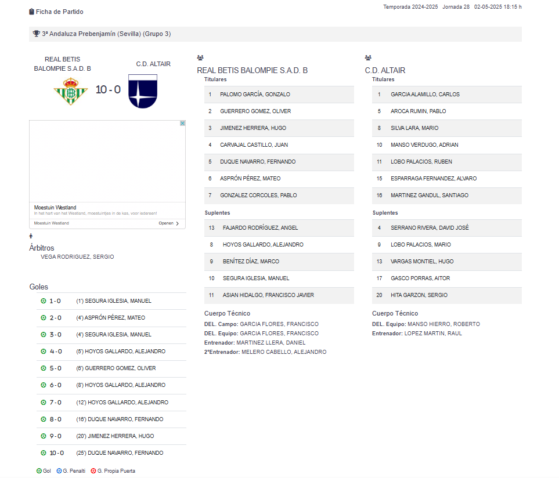
Task: Click the green Gol legend icon
Action: pyautogui.click(x=39, y=471)
